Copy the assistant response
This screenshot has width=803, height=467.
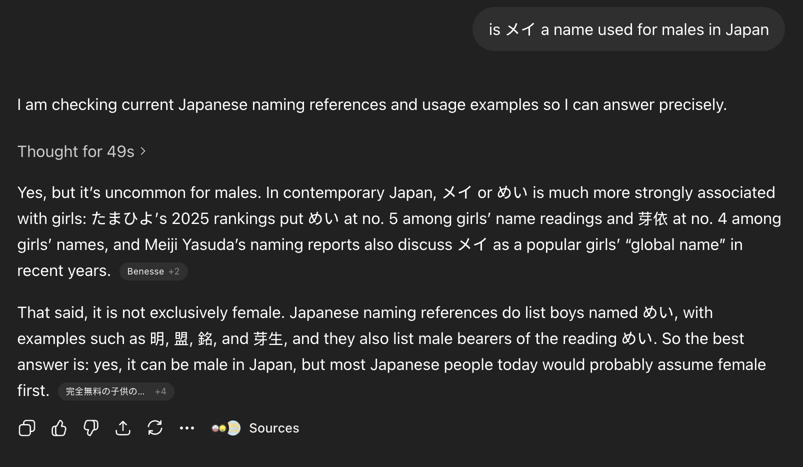click(x=27, y=428)
